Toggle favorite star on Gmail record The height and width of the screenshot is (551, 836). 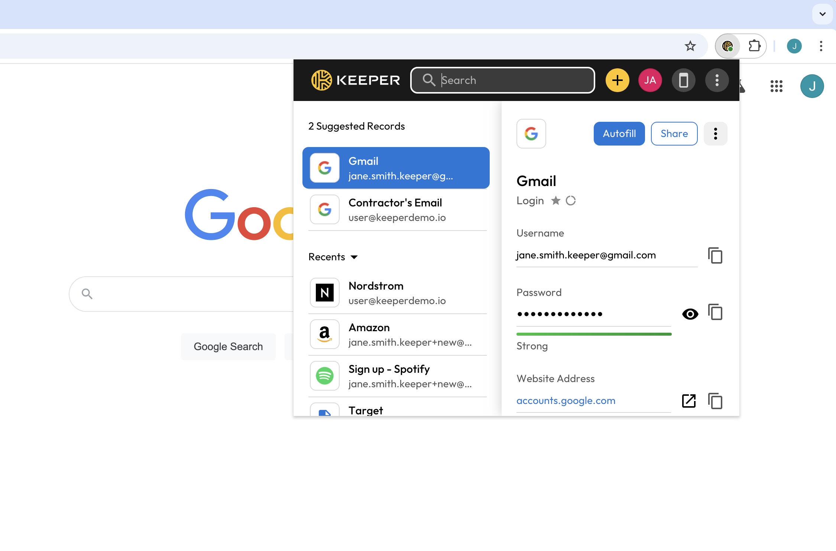(555, 200)
